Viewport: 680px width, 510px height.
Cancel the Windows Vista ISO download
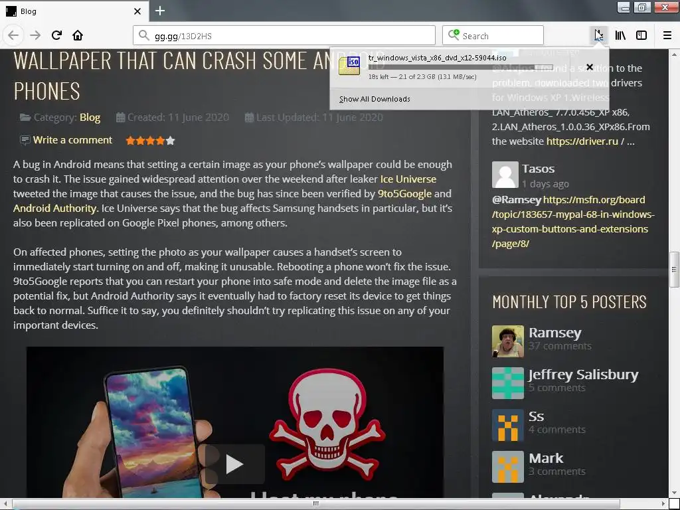(590, 67)
